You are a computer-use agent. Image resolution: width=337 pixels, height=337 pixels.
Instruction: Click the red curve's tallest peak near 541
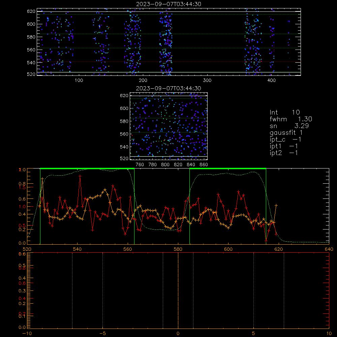(x=80, y=176)
